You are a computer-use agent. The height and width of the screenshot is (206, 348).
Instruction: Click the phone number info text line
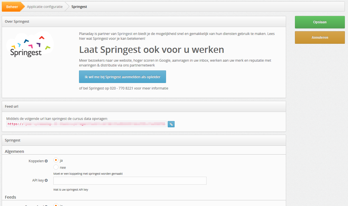click(x=124, y=88)
